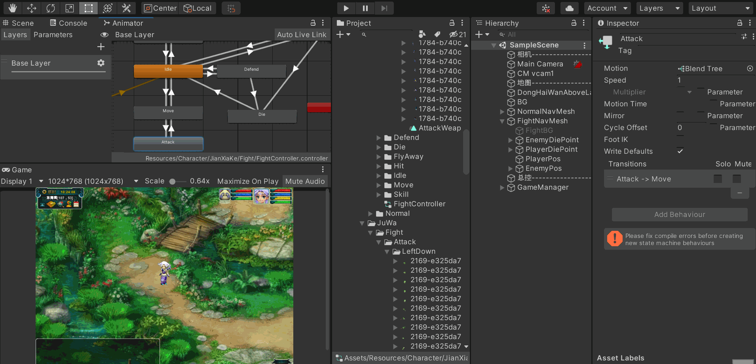Switch to the Scene tab
The image size is (756, 364).
(x=19, y=23)
